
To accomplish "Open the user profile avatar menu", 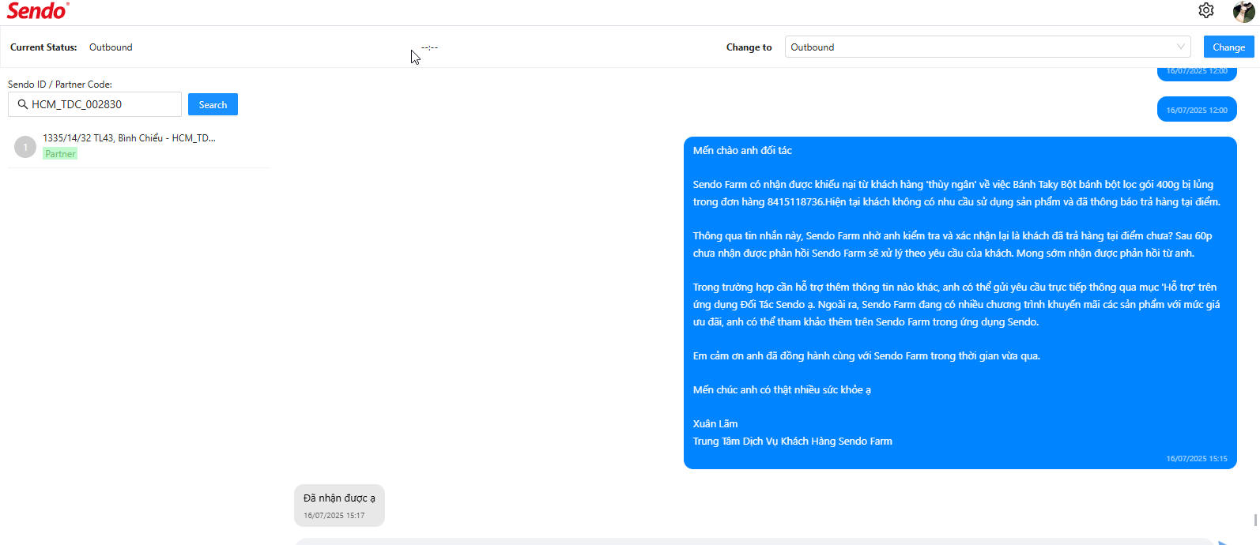I will (1243, 11).
